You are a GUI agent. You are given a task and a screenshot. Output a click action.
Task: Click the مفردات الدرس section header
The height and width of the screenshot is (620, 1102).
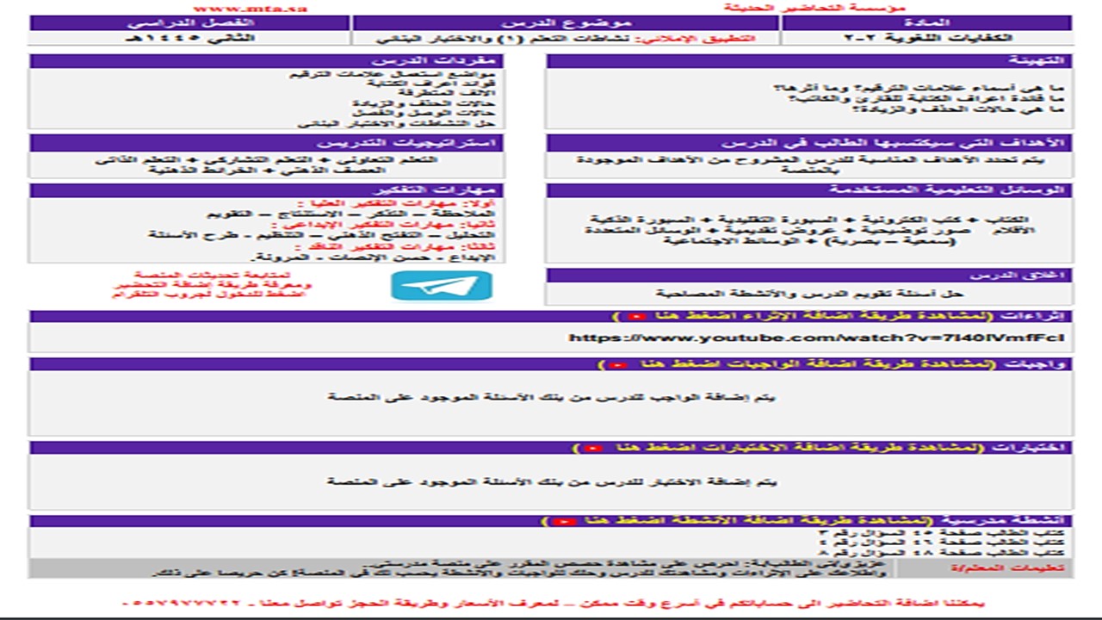(268, 61)
